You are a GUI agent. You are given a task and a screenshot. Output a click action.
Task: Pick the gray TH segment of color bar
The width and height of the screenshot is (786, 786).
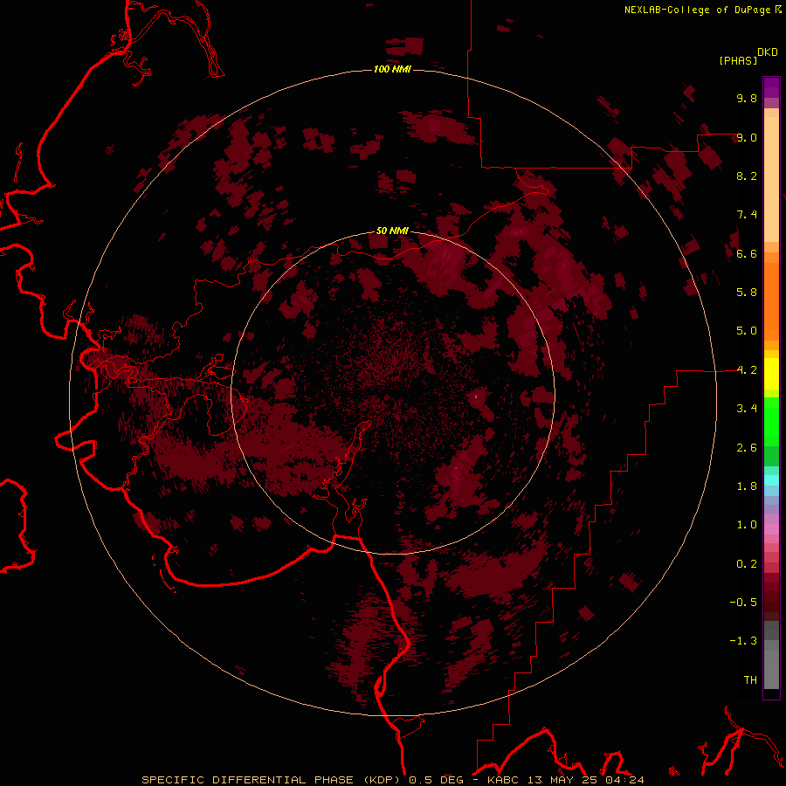(771, 672)
